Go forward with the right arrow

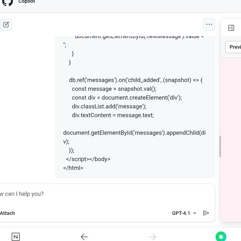pos(153,237)
